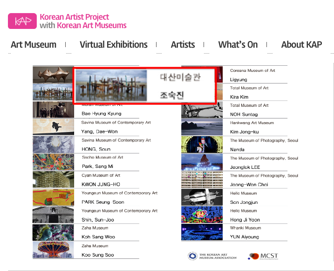334x271 pixels.
Task: Select Yang, Dae-Won's black figure thumbnail
Action: pos(53,127)
